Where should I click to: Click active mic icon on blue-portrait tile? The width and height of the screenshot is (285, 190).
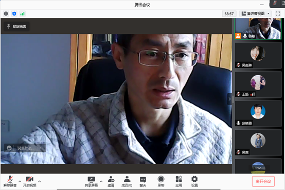(239, 123)
